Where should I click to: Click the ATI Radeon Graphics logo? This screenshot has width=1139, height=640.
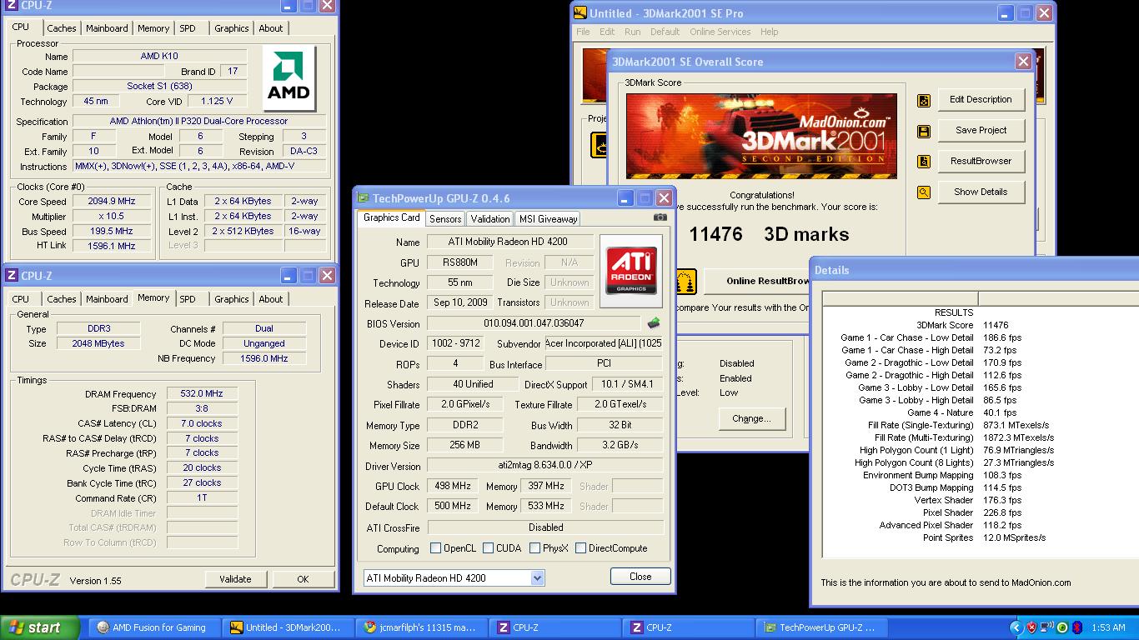[x=631, y=269]
